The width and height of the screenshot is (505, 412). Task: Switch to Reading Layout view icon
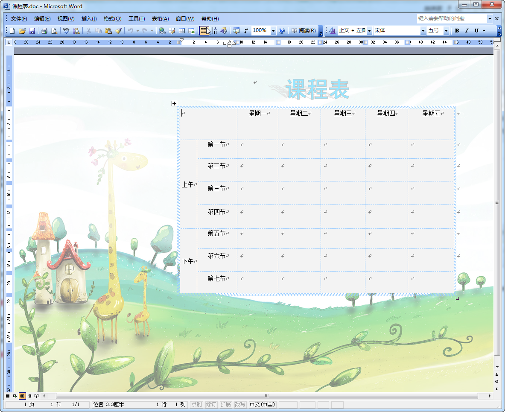36,396
